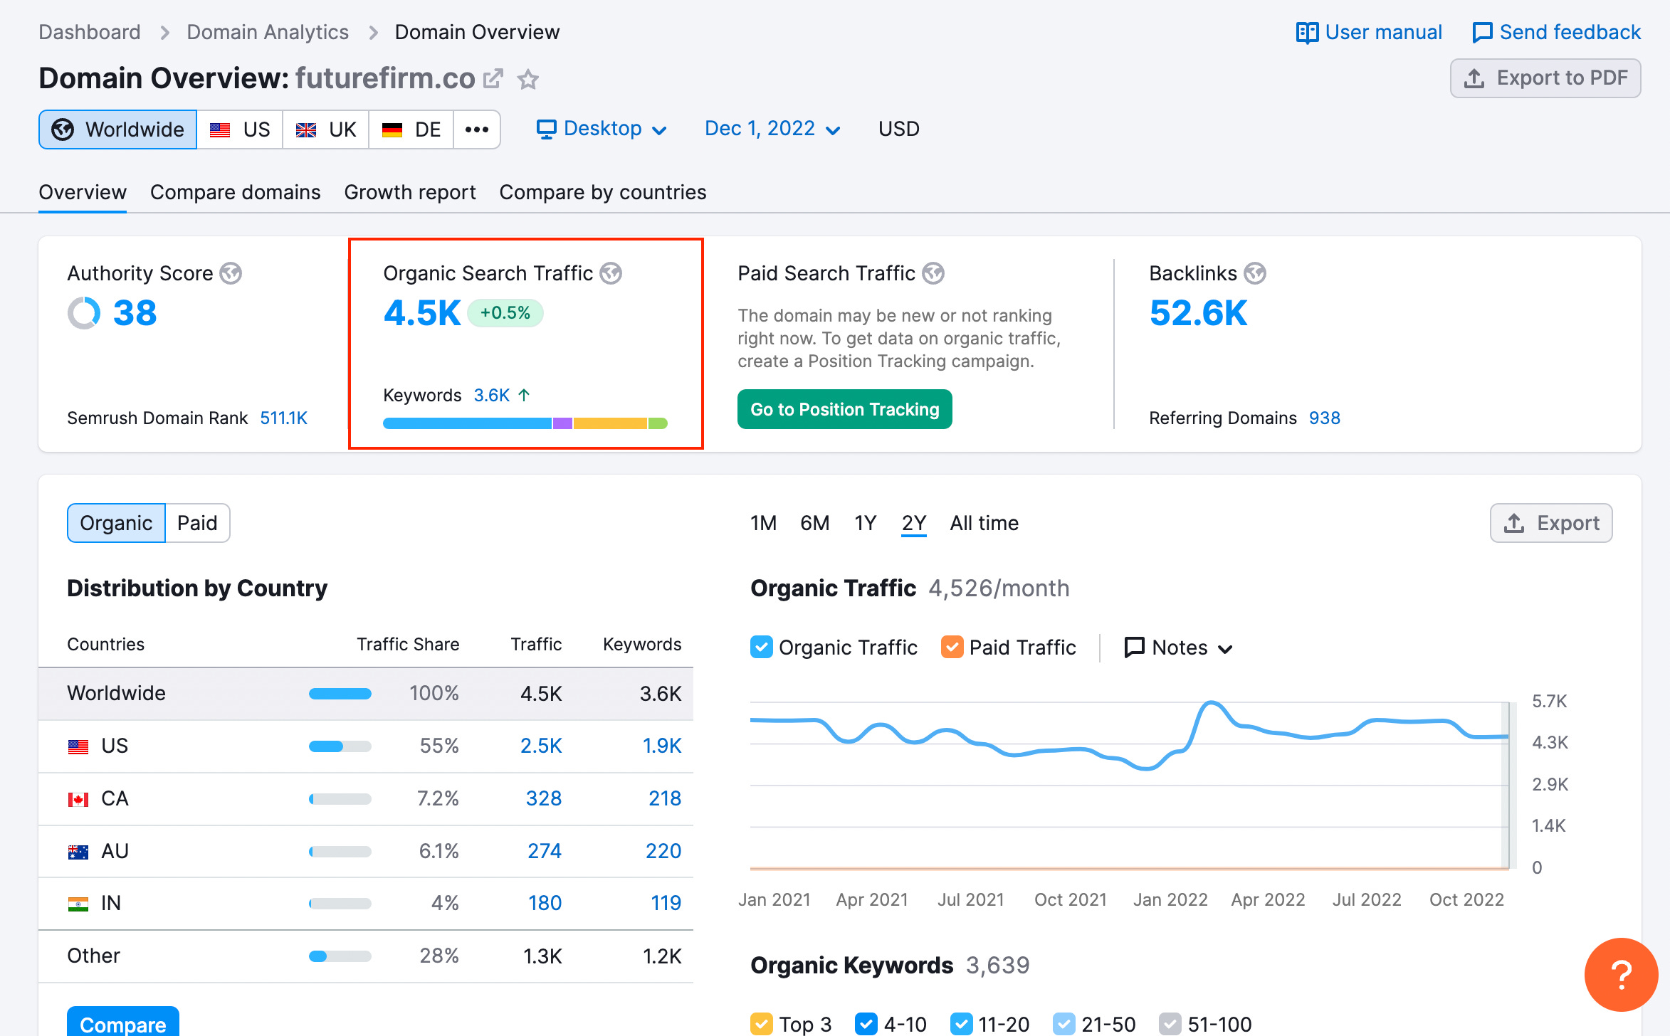The width and height of the screenshot is (1670, 1036).
Task: Click the globe icon beside Authority Score
Action: click(231, 273)
